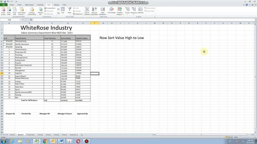Viewport: 257px width, 144px height.
Task: Switch to the Page Layout ribbon tab
Action: pos(29,5)
